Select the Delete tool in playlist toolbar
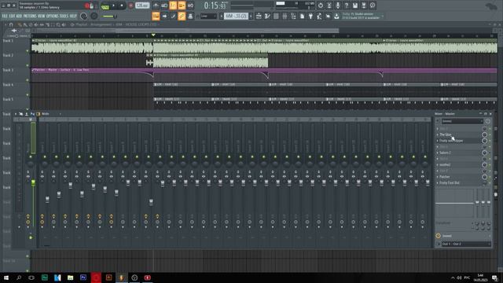Viewport: 503px width, 283px height. pyautogui.click(x=31, y=24)
